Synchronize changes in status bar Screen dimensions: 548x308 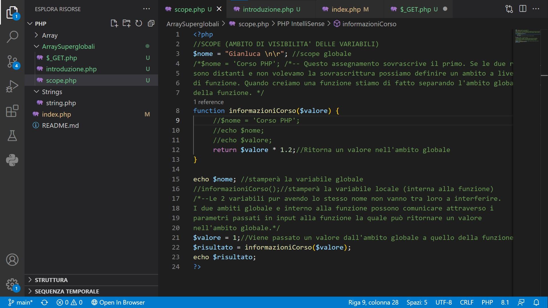(x=45, y=302)
